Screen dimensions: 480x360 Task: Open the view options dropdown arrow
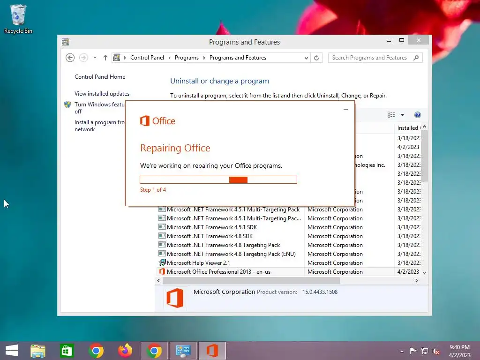click(x=402, y=115)
